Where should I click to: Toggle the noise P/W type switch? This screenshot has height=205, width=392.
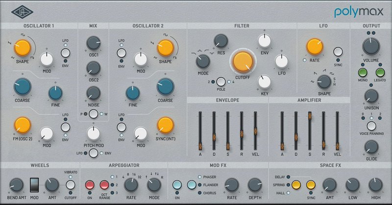(x=94, y=114)
